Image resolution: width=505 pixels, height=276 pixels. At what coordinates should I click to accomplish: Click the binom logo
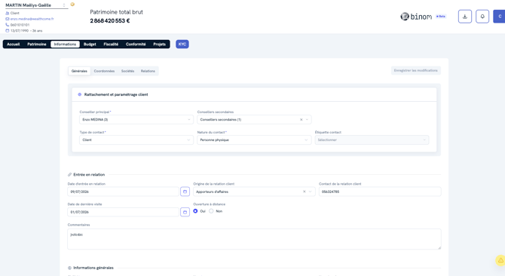coord(416,17)
